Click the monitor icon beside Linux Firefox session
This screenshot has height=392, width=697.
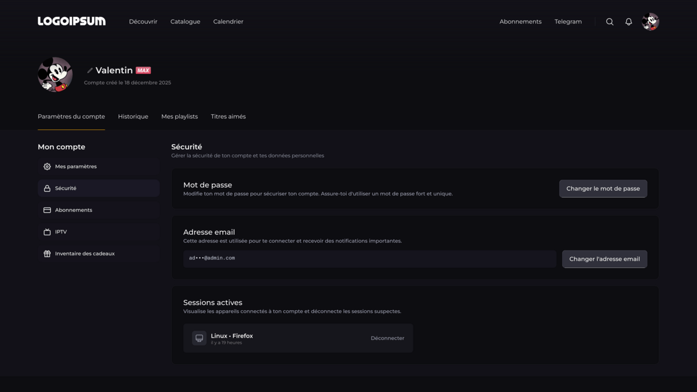[199, 338]
